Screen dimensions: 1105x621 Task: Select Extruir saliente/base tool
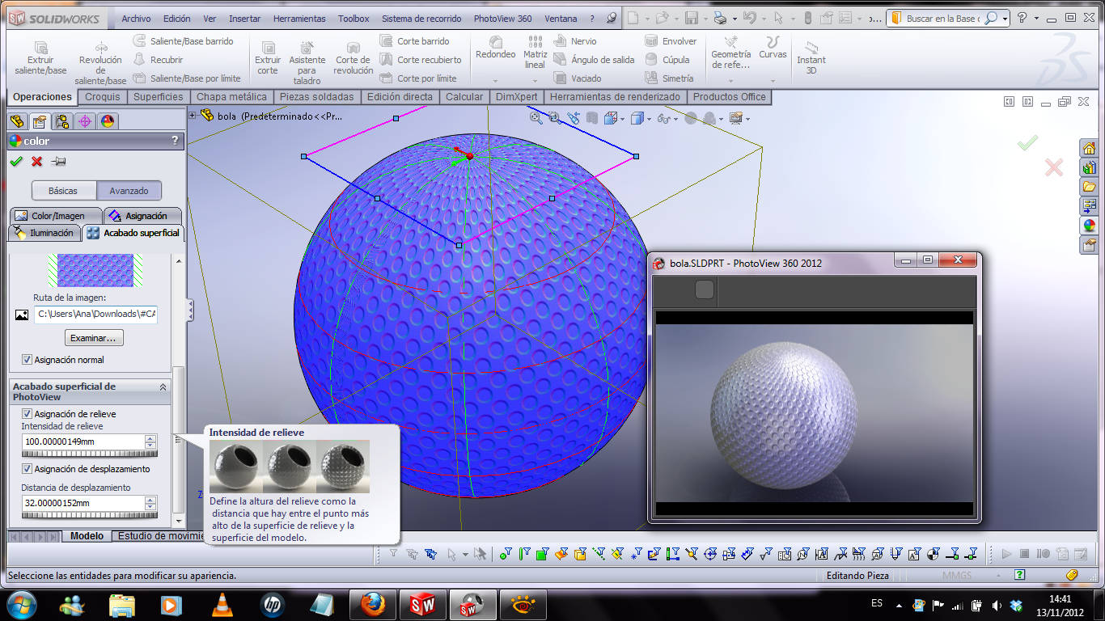(x=40, y=58)
